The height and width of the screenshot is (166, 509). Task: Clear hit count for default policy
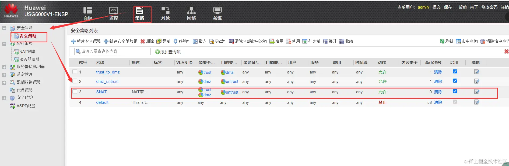pyautogui.click(x=438, y=102)
